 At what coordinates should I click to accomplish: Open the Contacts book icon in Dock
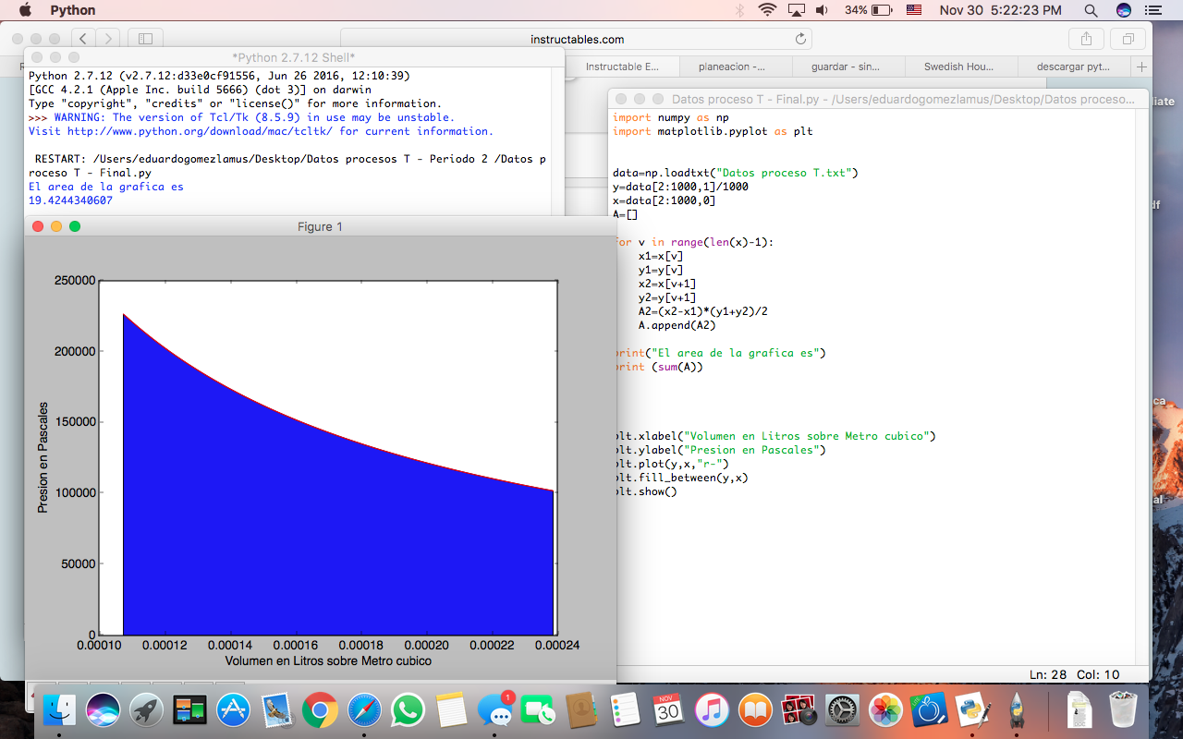tap(581, 709)
